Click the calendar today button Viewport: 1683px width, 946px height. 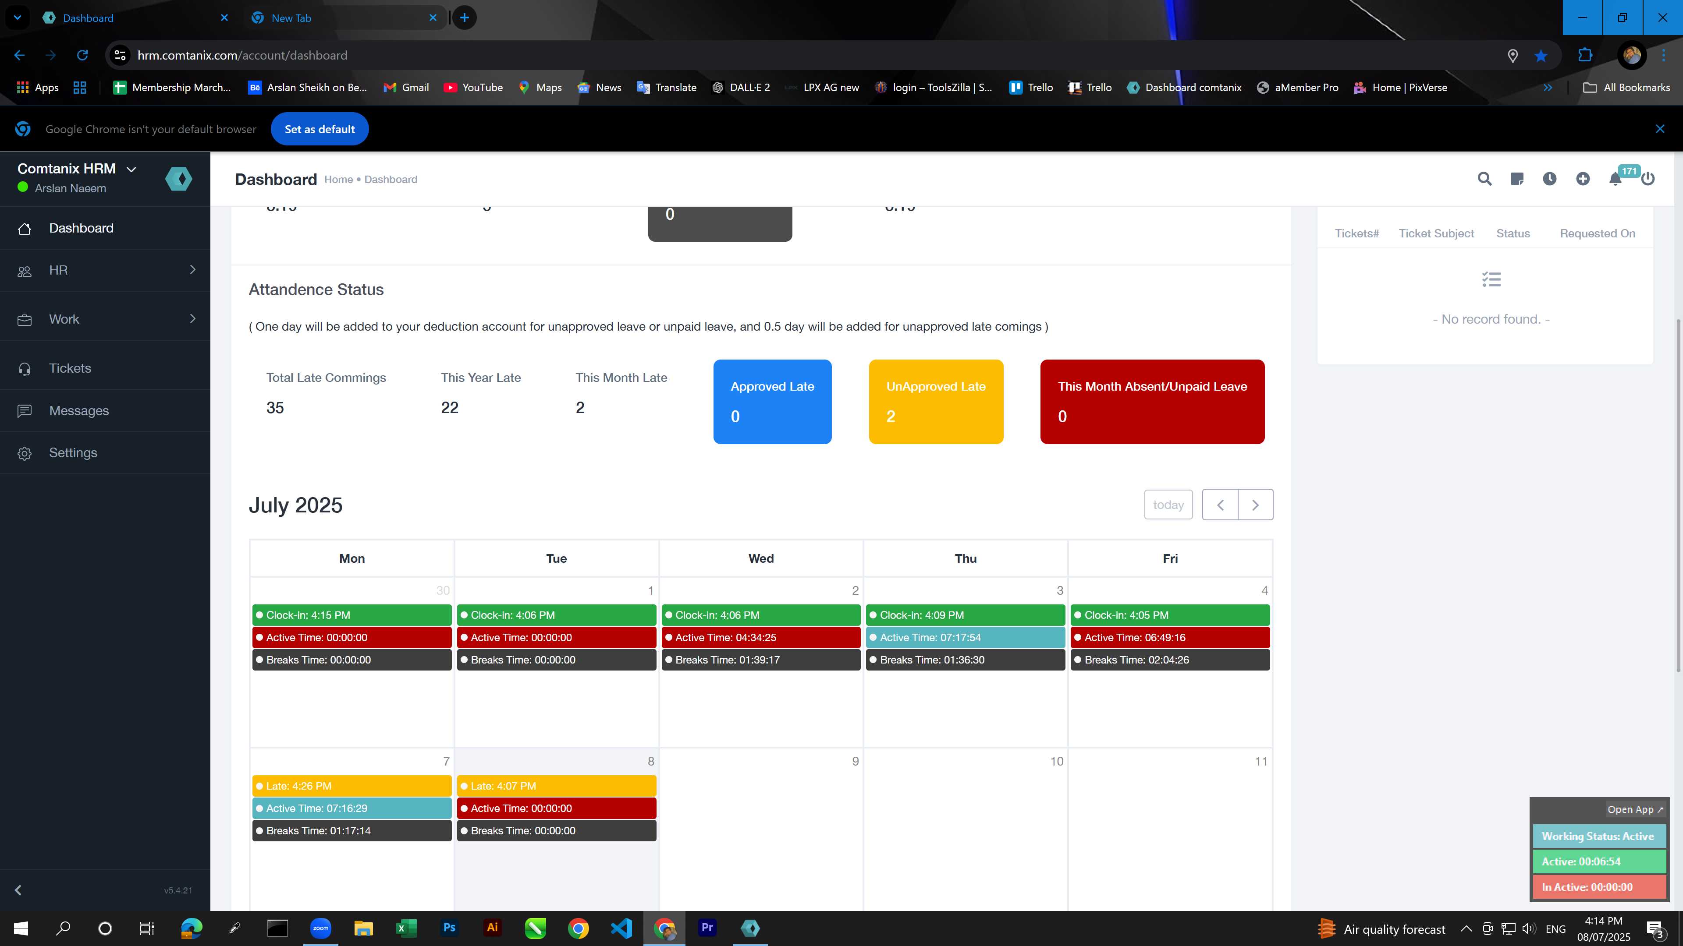pyautogui.click(x=1168, y=505)
